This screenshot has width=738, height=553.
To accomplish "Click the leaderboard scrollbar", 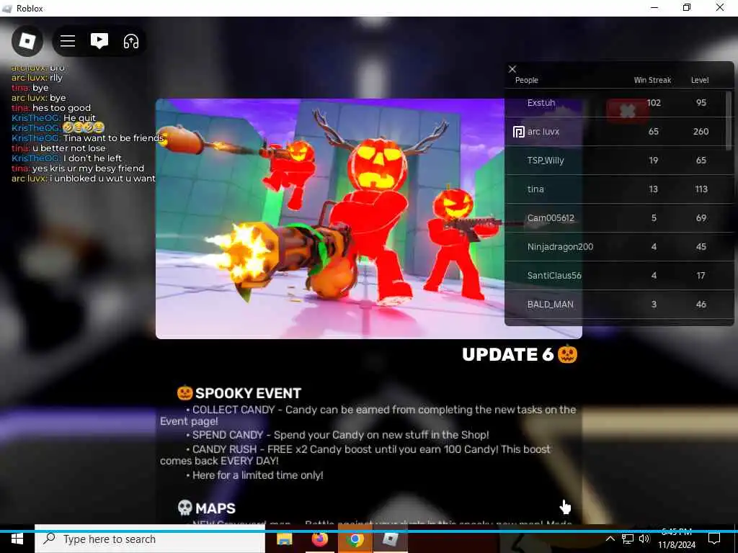I will (729, 121).
